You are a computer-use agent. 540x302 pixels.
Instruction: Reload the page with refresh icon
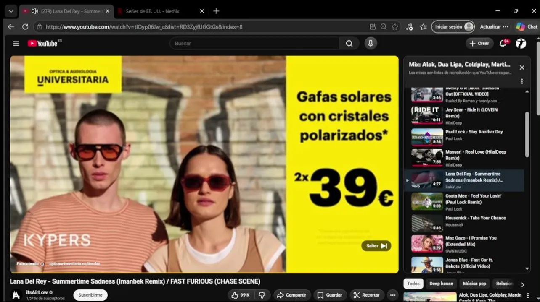pyautogui.click(x=25, y=27)
